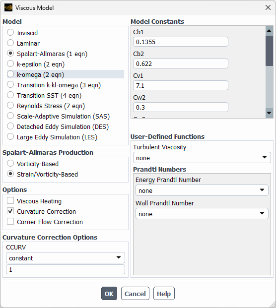Screen dimensions: 276x308
Task: Click scroll up arrow in Model Constants
Action: tap(269, 31)
